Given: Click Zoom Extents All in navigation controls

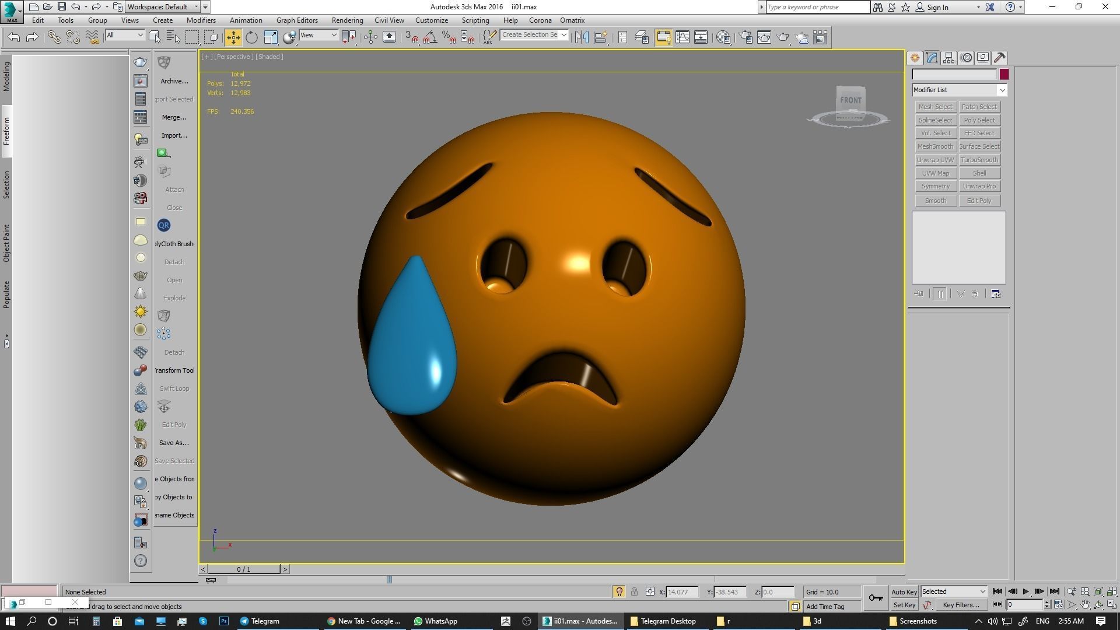Looking at the screenshot, I should click(1112, 591).
